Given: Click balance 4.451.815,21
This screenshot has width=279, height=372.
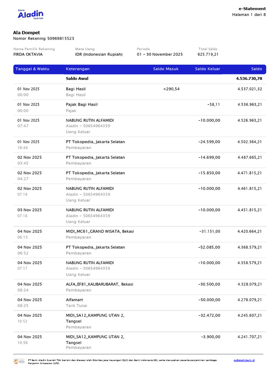Looking at the screenshot, I should coord(250,210).
